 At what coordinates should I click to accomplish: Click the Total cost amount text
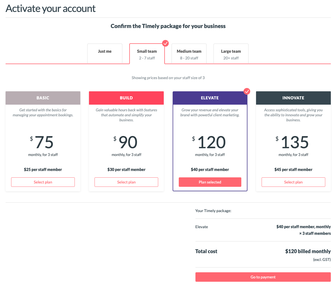(308, 251)
